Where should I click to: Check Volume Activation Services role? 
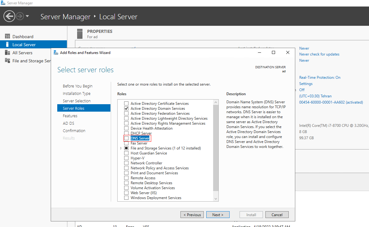(126, 188)
